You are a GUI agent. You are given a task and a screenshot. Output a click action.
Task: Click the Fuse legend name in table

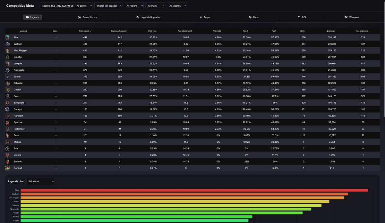(x=16, y=135)
